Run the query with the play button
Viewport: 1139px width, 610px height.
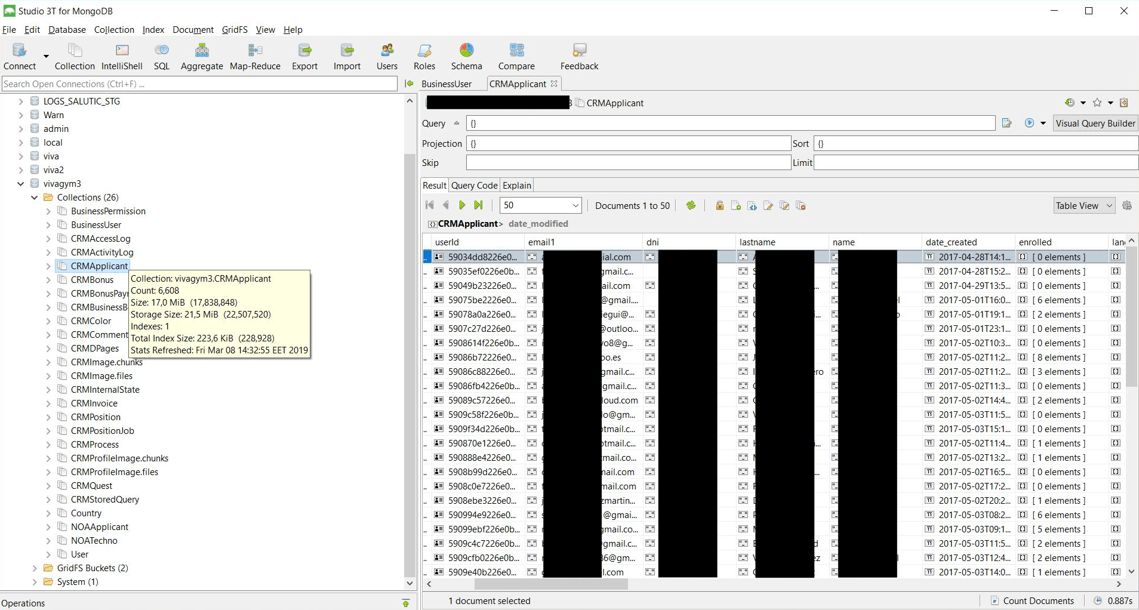point(1029,123)
